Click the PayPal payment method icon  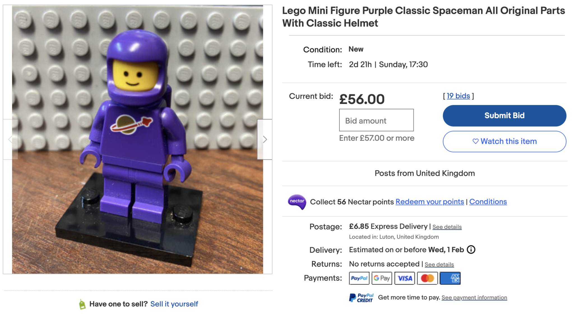359,278
